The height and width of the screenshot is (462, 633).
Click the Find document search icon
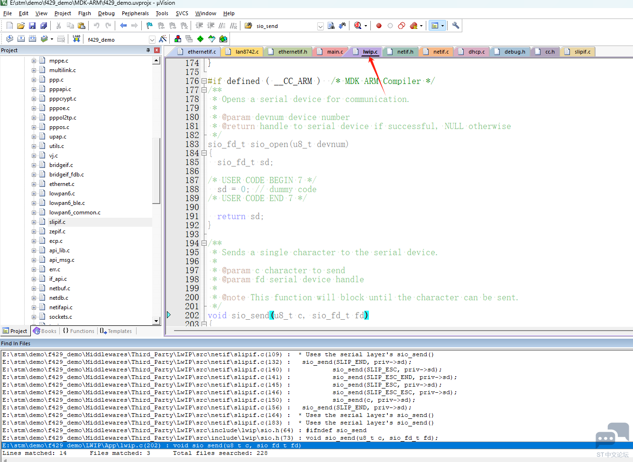[x=331, y=26]
